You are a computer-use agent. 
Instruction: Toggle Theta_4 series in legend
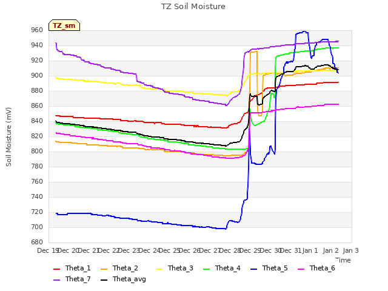(x=222, y=268)
